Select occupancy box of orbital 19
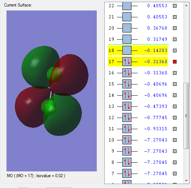This screenshot has height=188, width=191. pyautogui.click(x=127, y=39)
